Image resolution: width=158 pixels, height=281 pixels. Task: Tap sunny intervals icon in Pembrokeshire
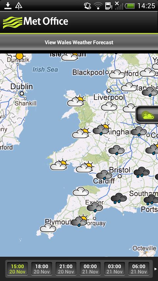59,165
